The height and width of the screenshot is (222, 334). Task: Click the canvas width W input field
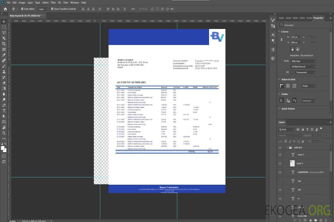[295, 37]
